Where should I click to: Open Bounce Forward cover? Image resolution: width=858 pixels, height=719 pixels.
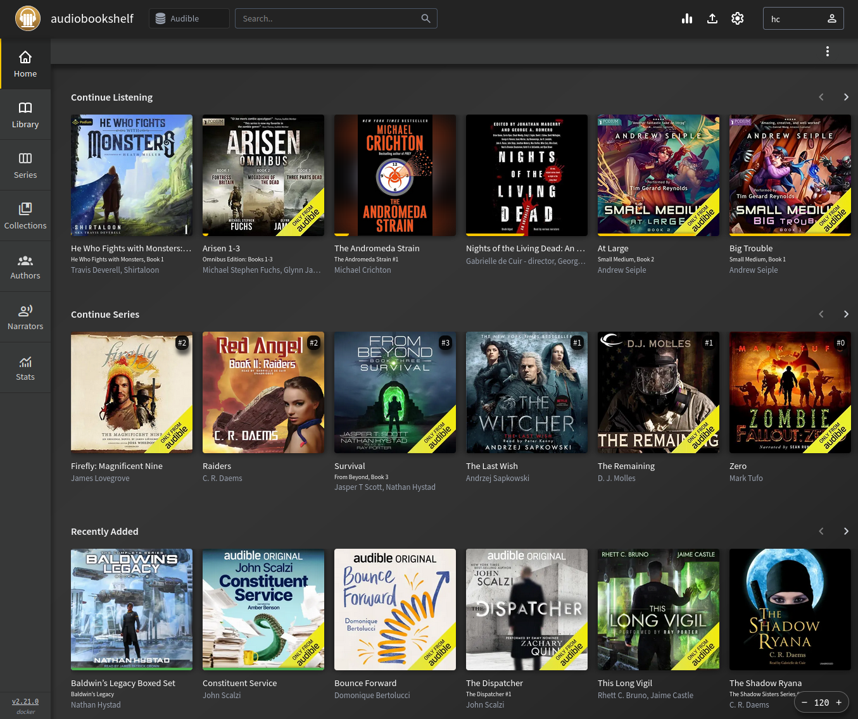click(395, 610)
